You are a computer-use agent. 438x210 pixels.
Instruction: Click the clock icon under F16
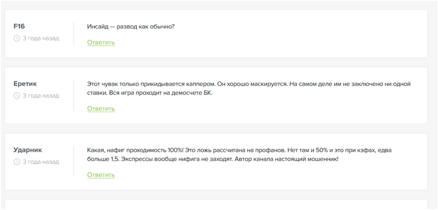17,38
